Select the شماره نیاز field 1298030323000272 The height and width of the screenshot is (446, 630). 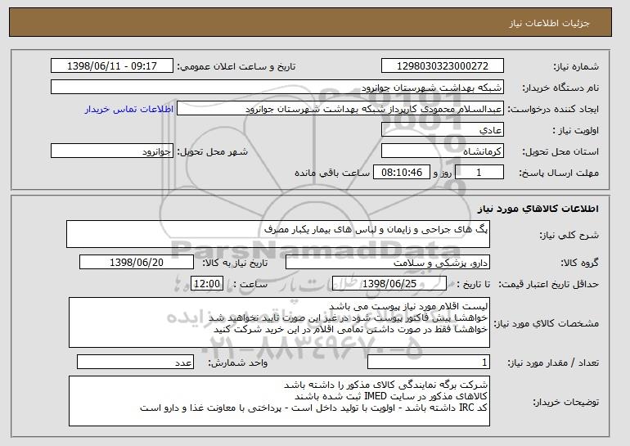[443, 66]
